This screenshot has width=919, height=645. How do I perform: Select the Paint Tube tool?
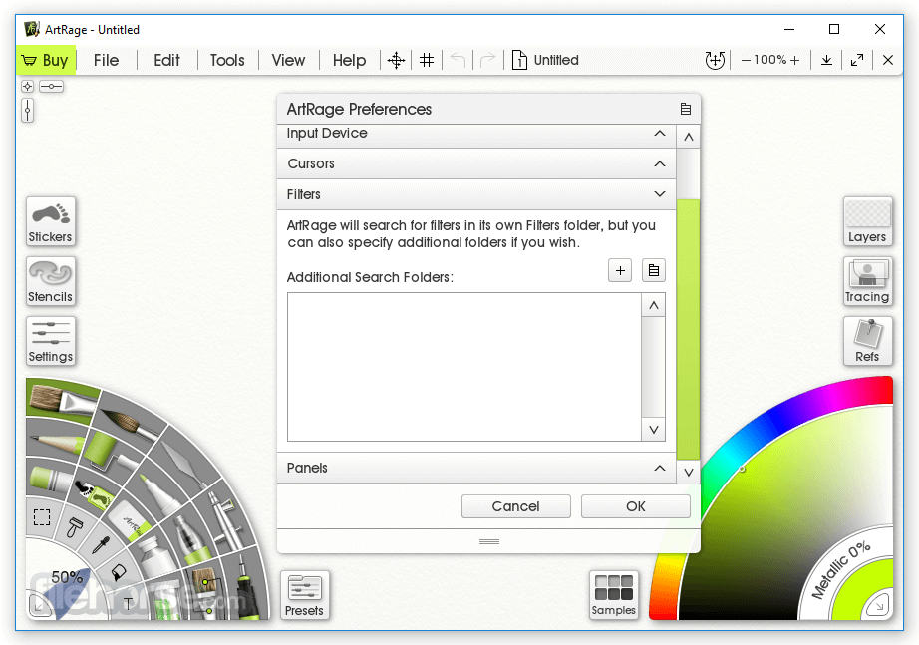(155, 556)
